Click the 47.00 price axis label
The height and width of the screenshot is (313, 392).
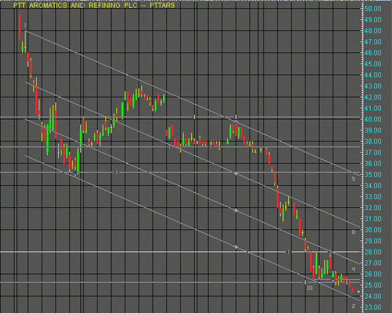click(373, 42)
